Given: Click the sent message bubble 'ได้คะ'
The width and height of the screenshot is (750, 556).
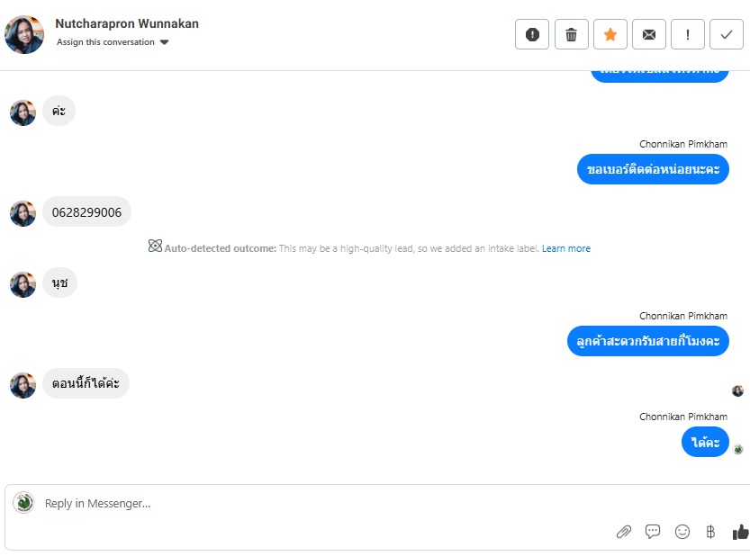Looking at the screenshot, I should (x=705, y=442).
